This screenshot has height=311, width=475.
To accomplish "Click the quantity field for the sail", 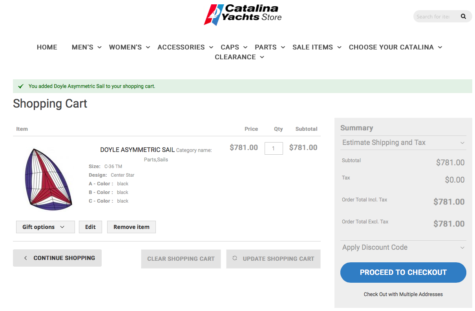I will tap(274, 148).
